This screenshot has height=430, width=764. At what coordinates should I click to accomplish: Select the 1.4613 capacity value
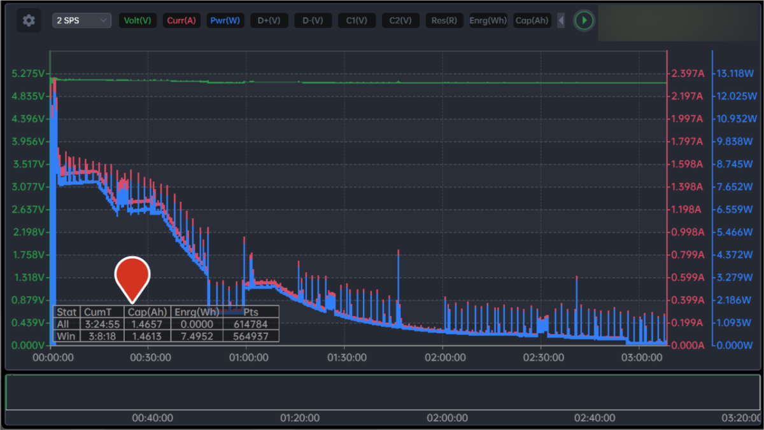point(148,336)
